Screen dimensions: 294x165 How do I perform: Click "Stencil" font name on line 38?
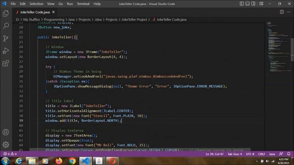[100, 116]
